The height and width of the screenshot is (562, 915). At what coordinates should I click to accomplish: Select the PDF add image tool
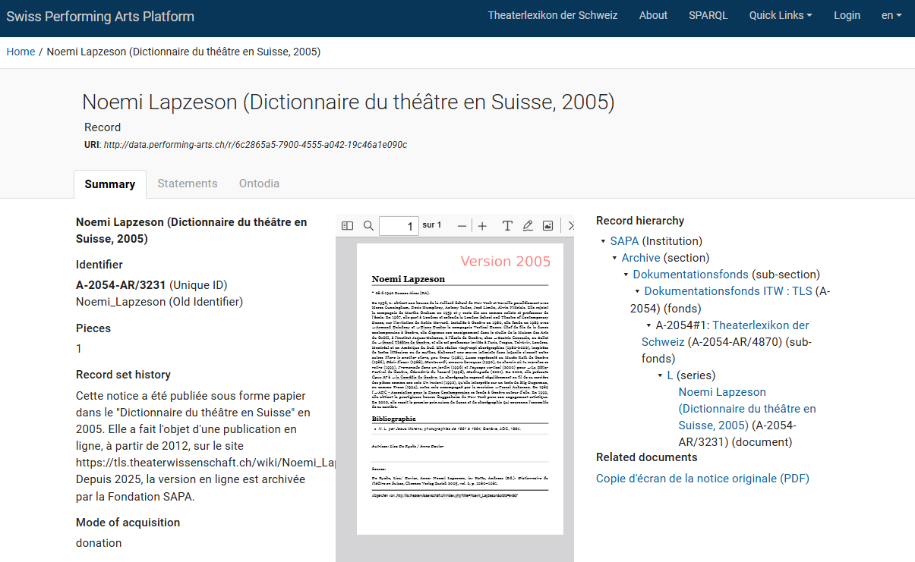pyautogui.click(x=547, y=226)
